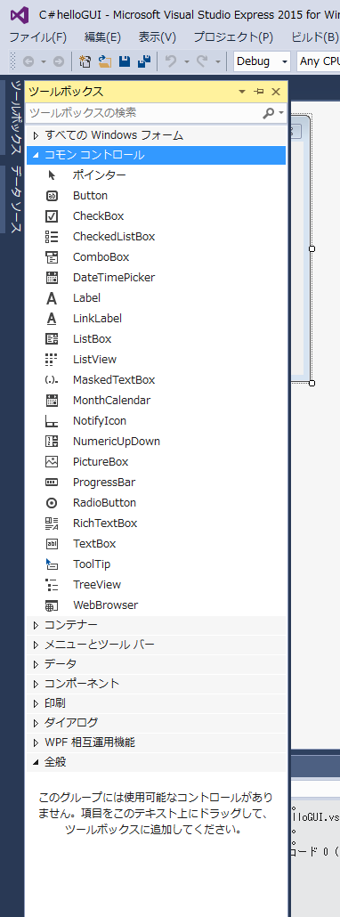The width and height of the screenshot is (340, 917).
Task: Pick the PictureBox control icon
Action: pyautogui.click(x=52, y=462)
